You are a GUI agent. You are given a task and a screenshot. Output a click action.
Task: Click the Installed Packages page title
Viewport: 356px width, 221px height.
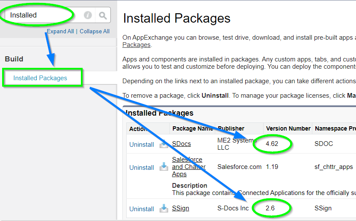coord(177,18)
